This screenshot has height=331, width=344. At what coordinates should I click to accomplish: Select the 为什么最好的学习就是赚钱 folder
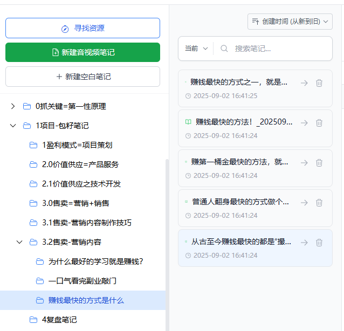(95, 261)
